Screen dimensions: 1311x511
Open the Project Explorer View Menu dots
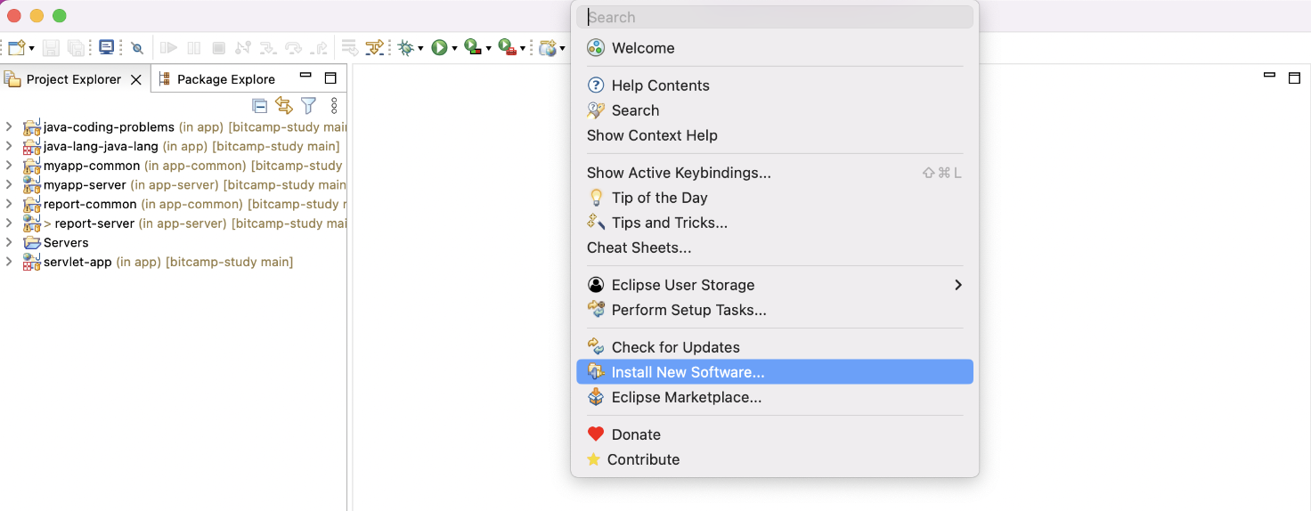pos(334,106)
